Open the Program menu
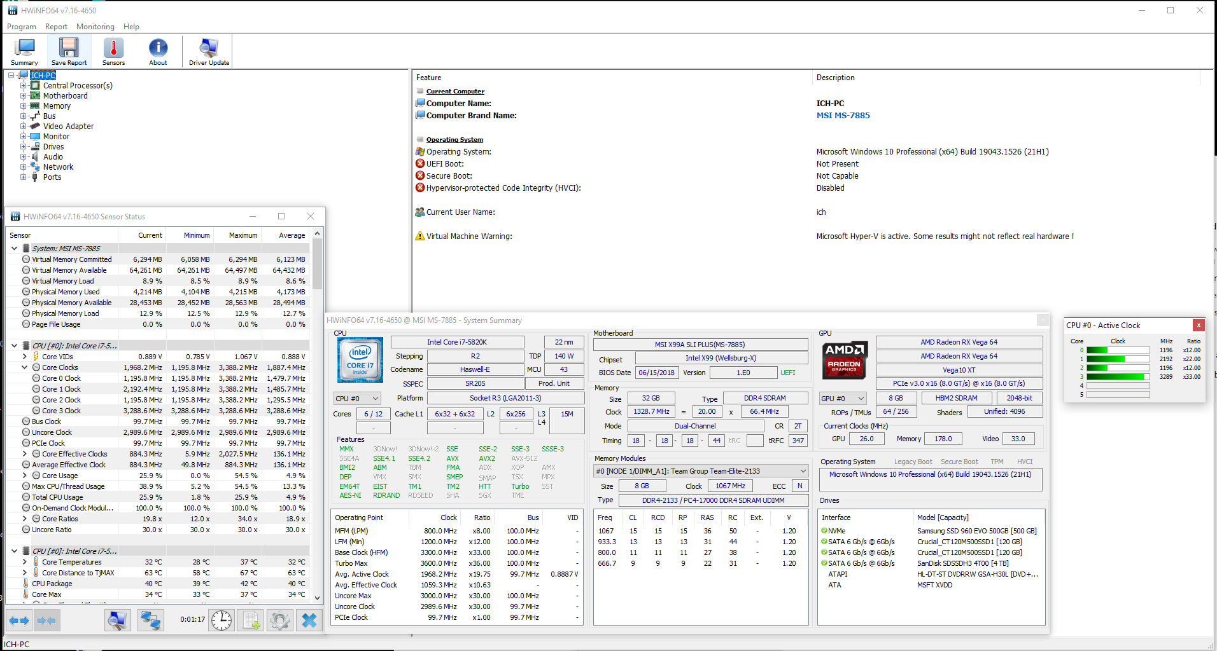The height and width of the screenshot is (651, 1217). click(22, 27)
